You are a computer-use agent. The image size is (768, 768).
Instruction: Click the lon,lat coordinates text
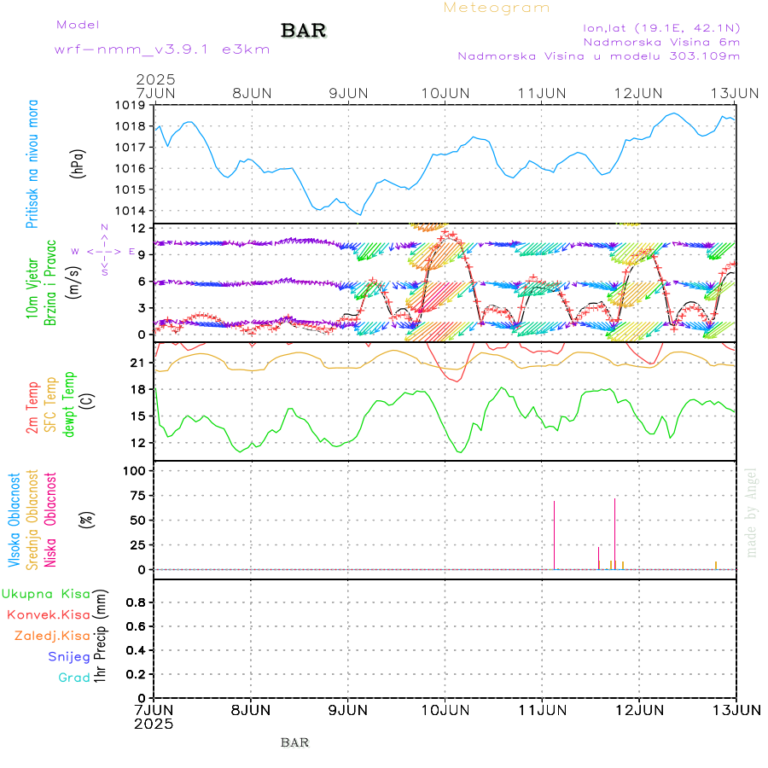coord(661,26)
